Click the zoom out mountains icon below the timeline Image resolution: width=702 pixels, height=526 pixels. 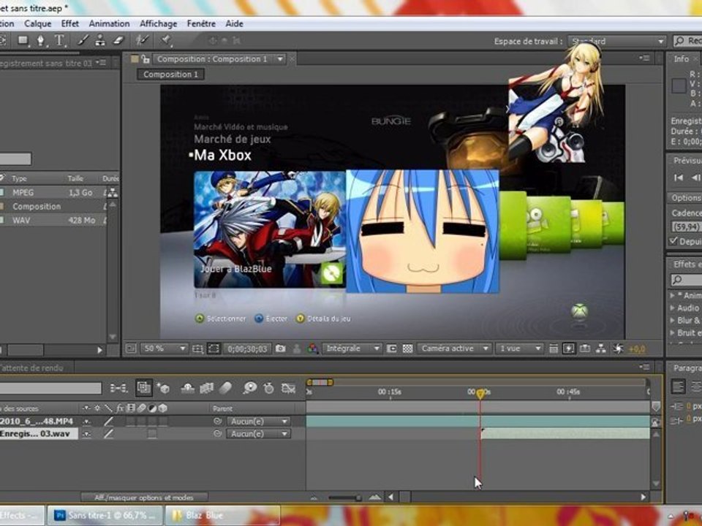pos(314,498)
